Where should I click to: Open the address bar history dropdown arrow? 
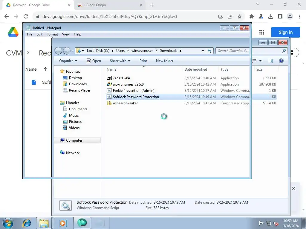tap(203, 51)
